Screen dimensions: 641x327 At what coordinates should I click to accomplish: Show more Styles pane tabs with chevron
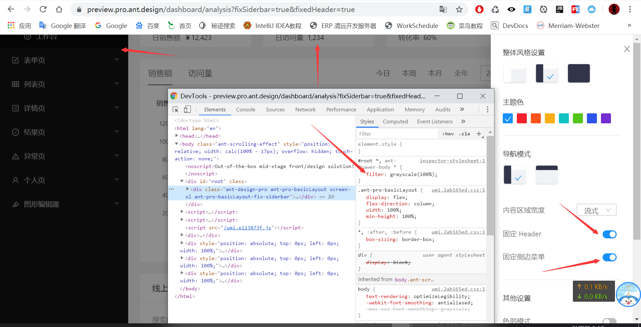(x=463, y=121)
